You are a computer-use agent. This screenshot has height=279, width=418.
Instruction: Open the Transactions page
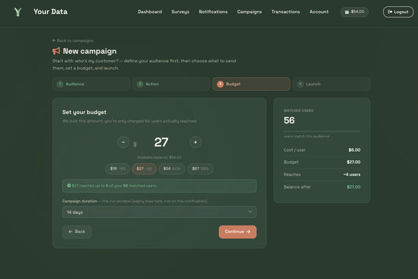286,12
